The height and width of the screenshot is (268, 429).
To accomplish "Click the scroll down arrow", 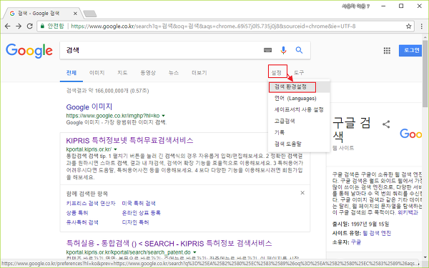I will coord(425,257).
